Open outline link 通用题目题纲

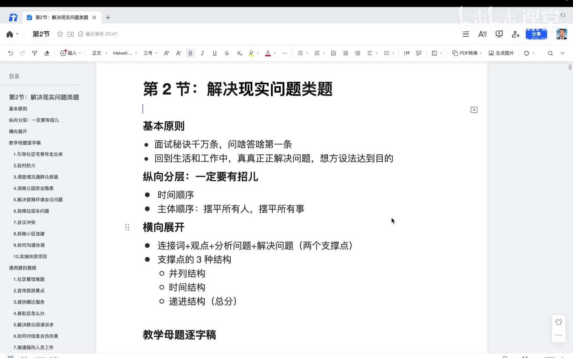pos(22,268)
